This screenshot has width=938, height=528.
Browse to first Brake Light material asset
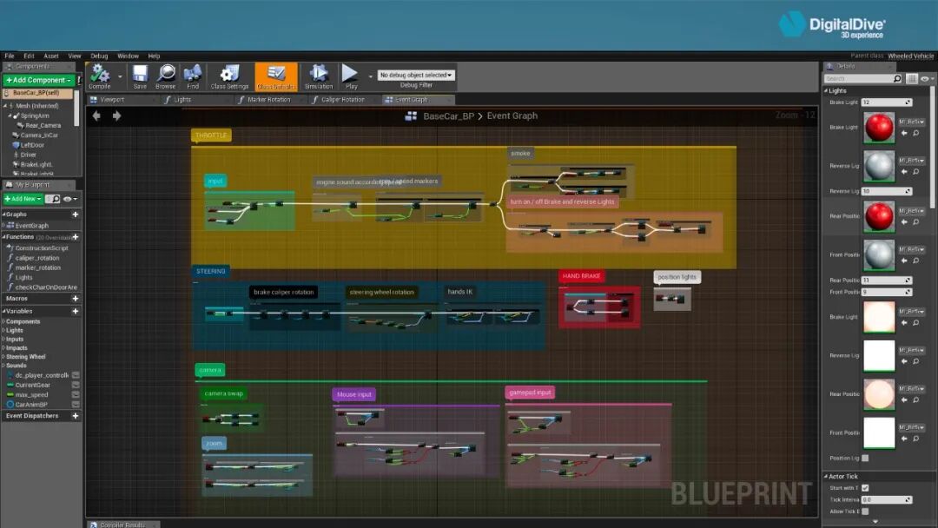point(916,134)
